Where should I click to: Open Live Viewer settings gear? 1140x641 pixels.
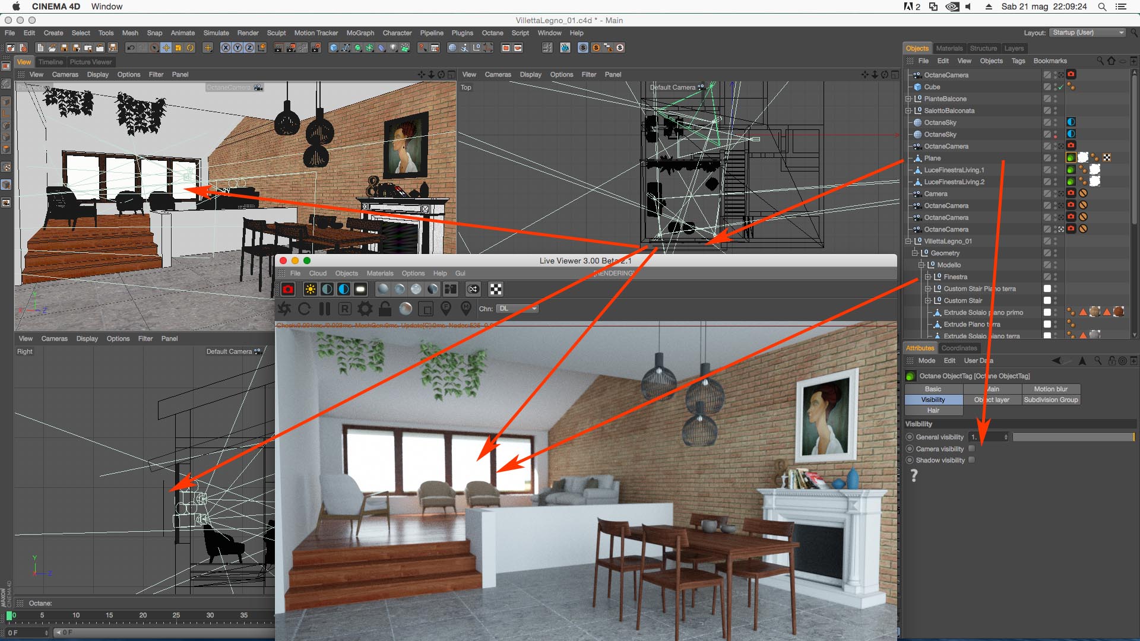pos(365,309)
